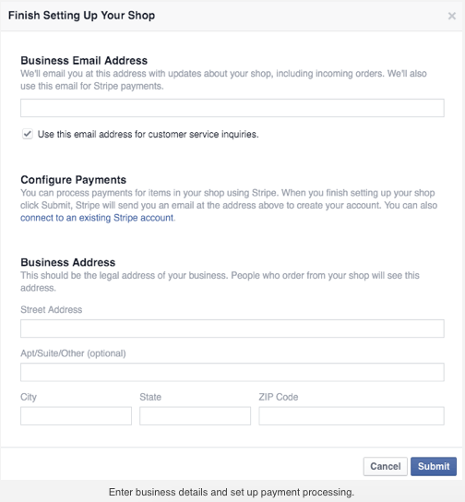Click the ZIP Code label text
The image size is (465, 502).
point(279,397)
